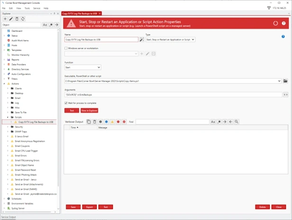Toggle the match case Aa button in Explorer search
Screen dimensions: 292x220
[45, 25]
